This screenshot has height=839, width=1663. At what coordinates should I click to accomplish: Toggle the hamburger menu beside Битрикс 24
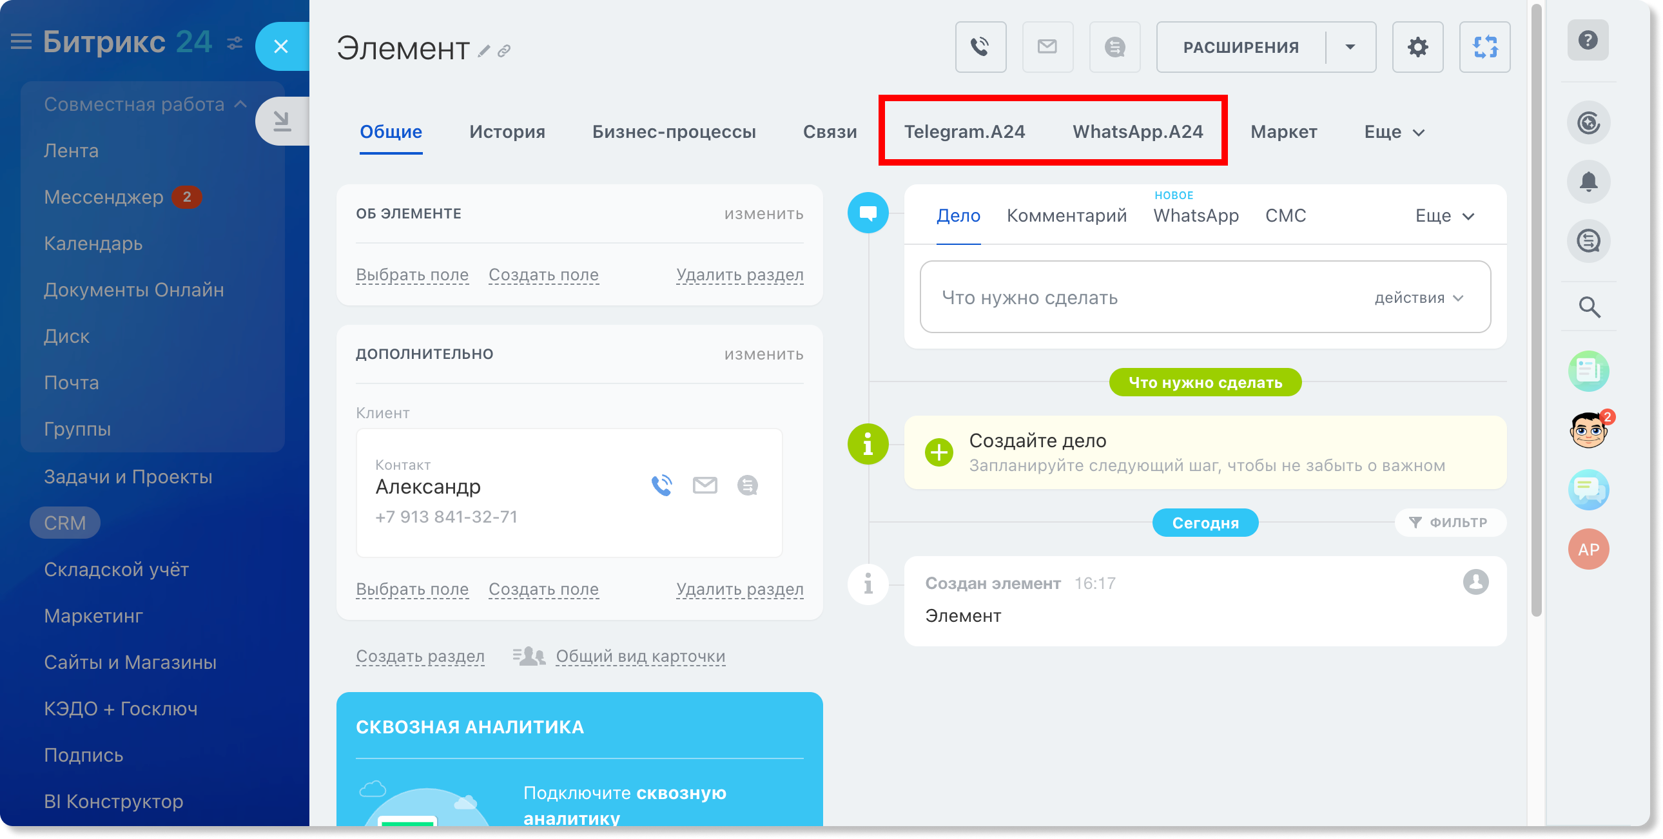[21, 42]
